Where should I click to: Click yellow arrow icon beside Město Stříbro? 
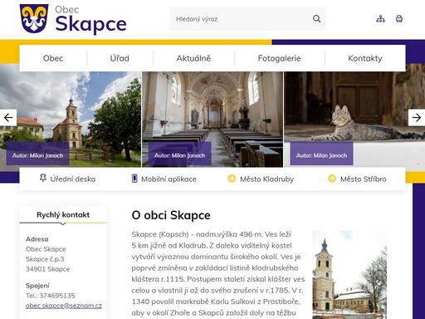click(332, 179)
